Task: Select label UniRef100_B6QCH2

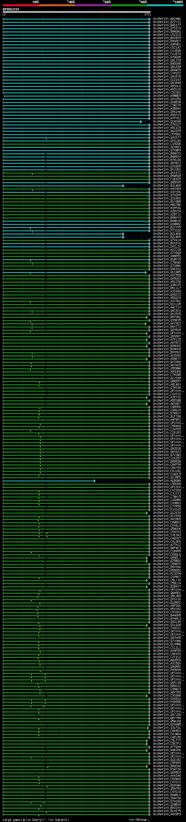Action: coord(167,766)
